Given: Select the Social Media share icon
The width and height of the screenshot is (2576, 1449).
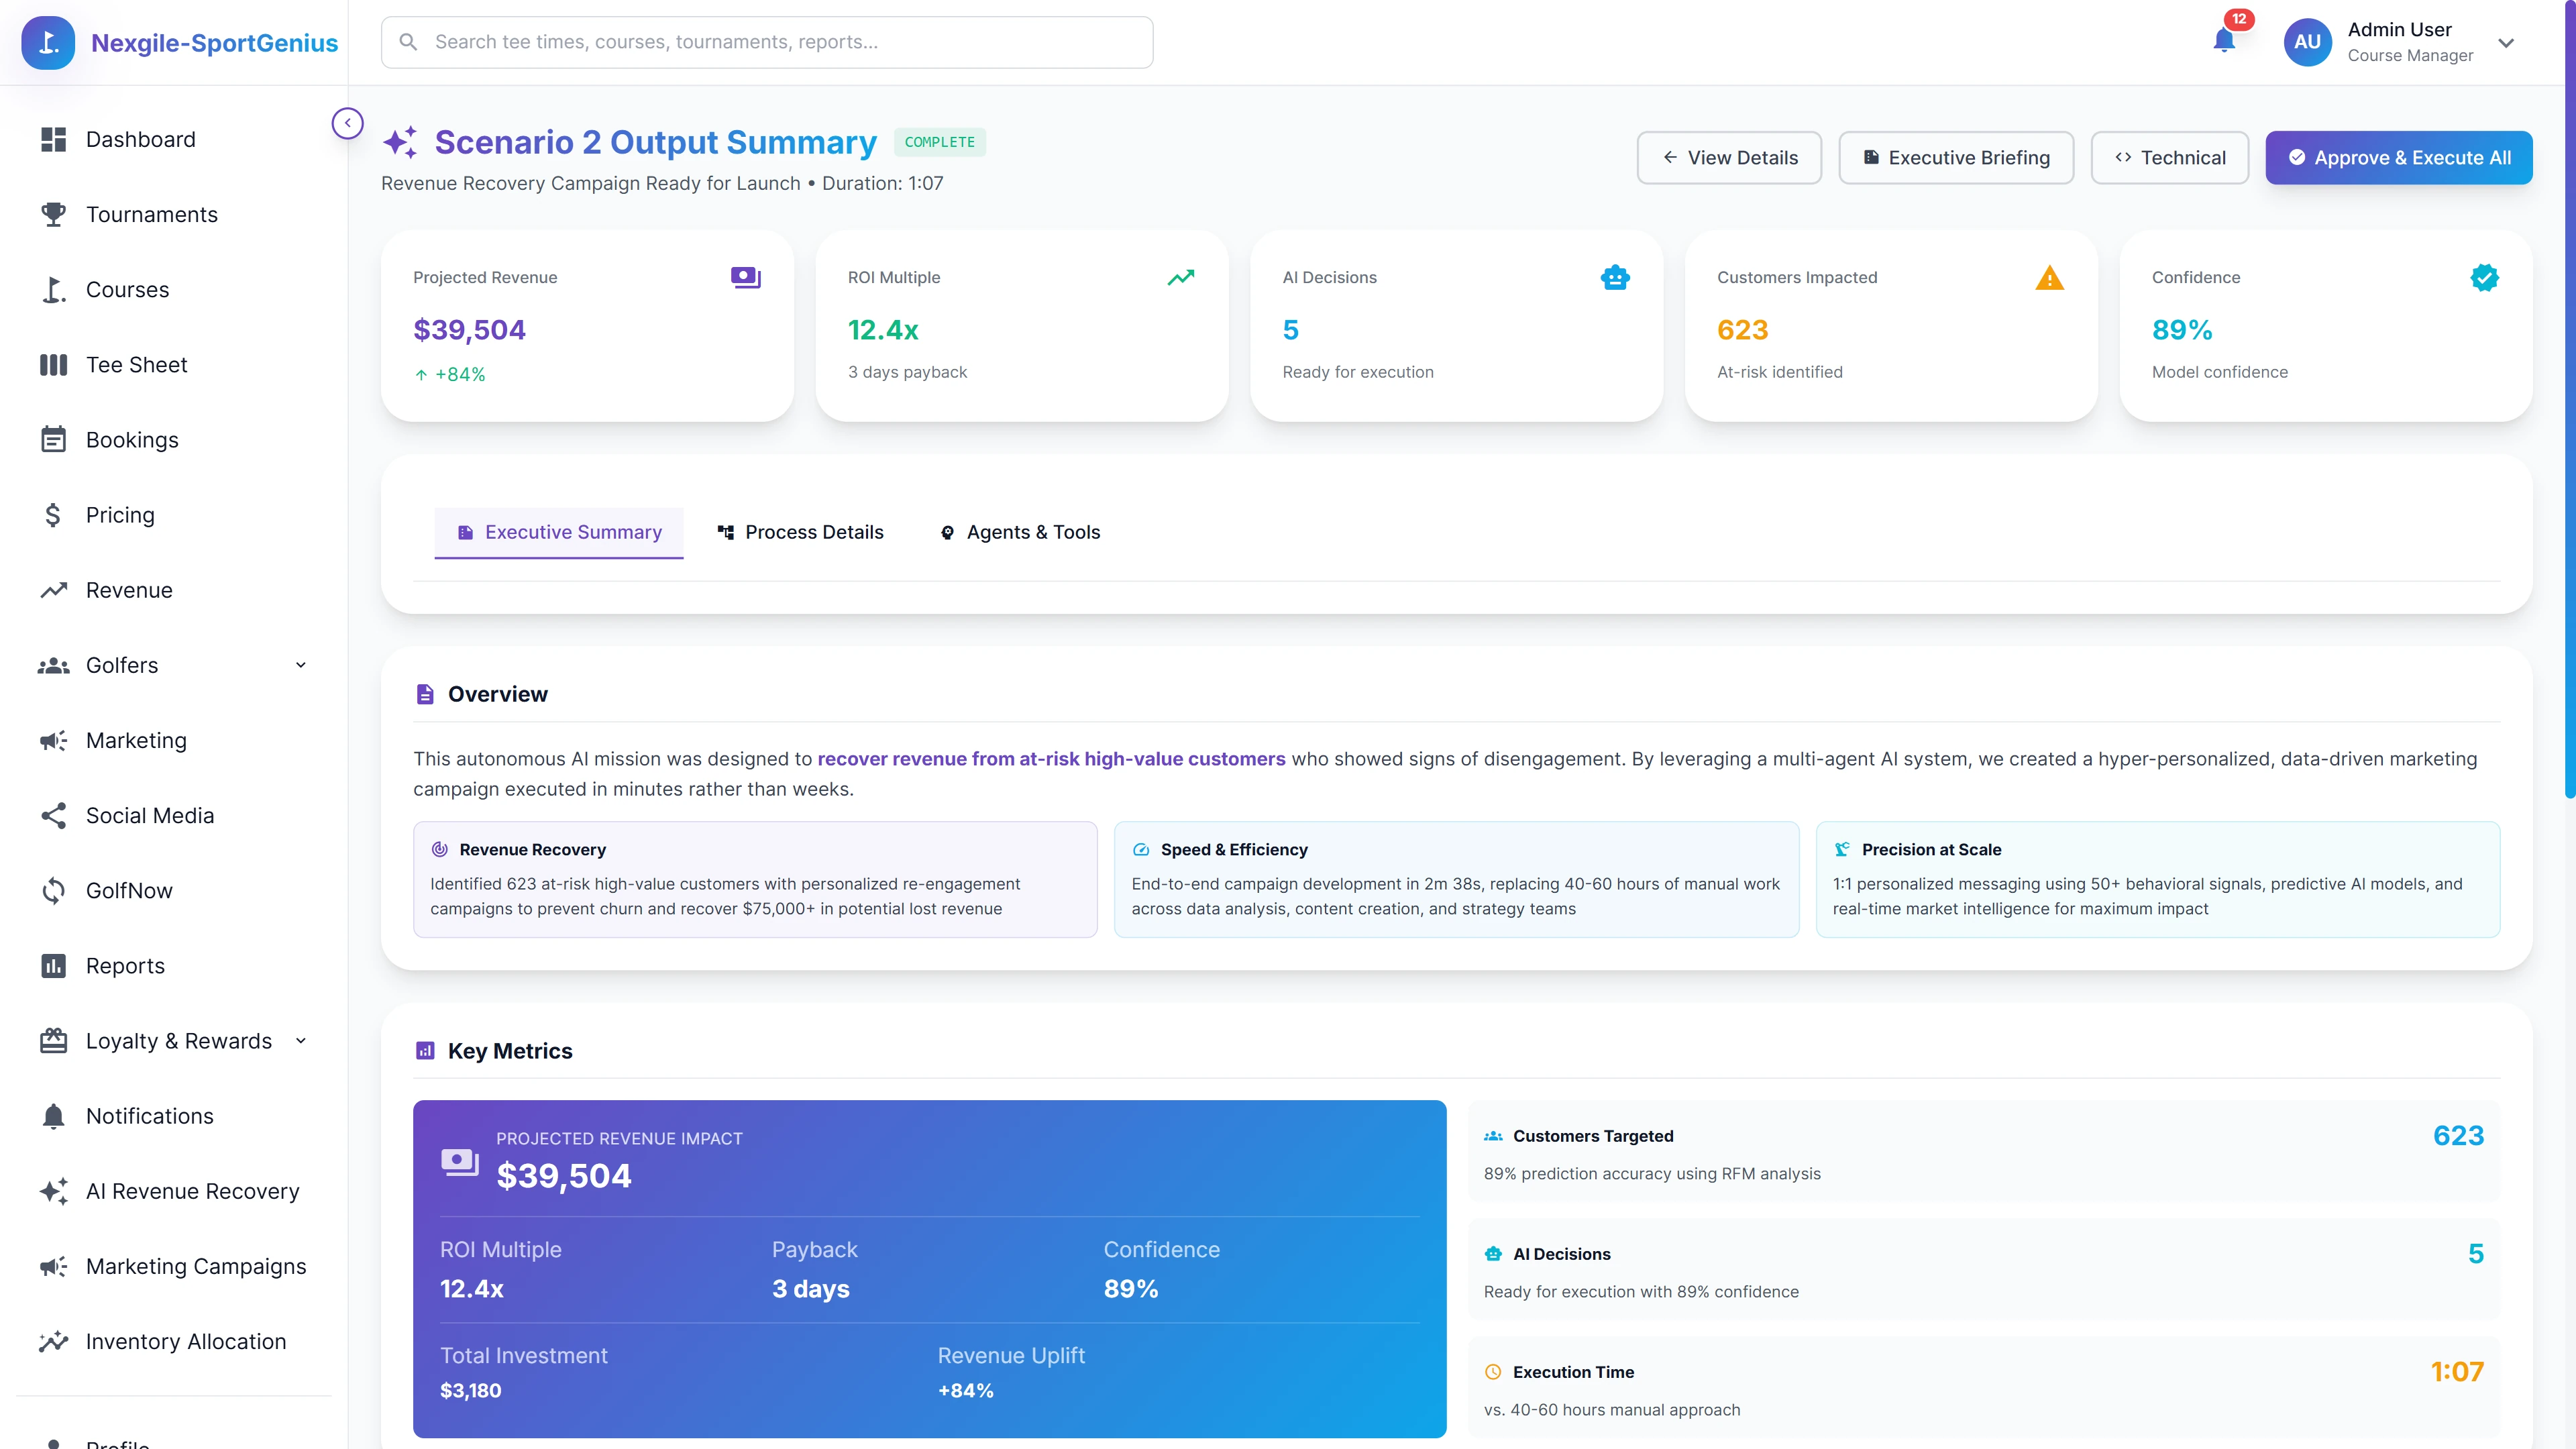Looking at the screenshot, I should [53, 815].
